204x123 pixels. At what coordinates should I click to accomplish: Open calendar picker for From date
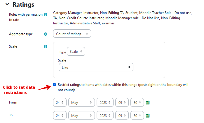tap(148, 103)
